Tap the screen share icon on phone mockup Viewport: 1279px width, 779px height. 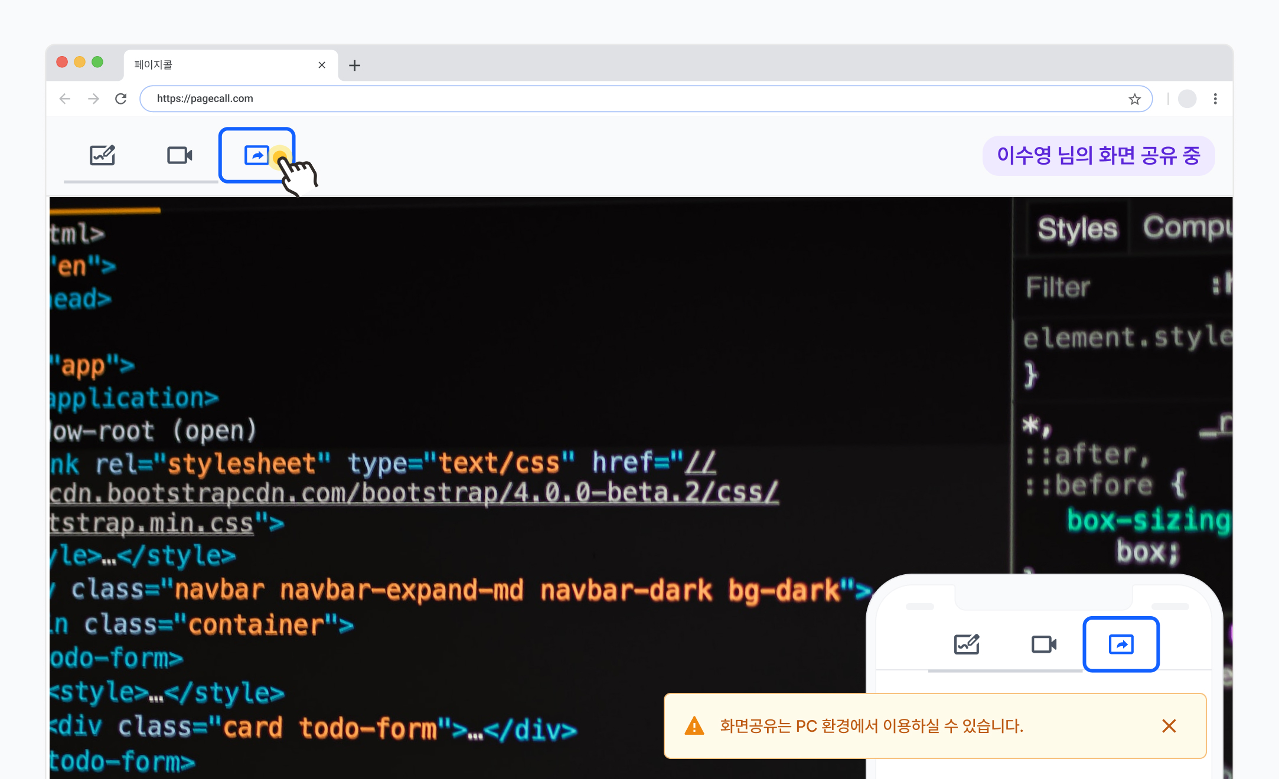click(x=1121, y=644)
